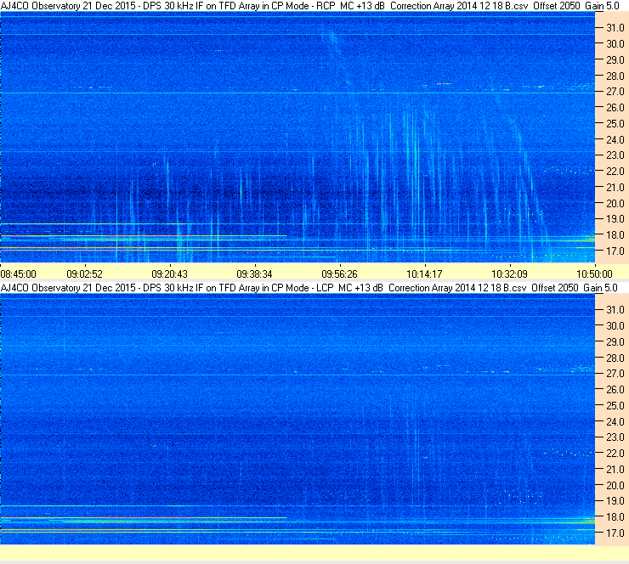The height and width of the screenshot is (564, 629).
Task: Click the 23.0 frequency label in RCP panel
Action: pos(615,155)
